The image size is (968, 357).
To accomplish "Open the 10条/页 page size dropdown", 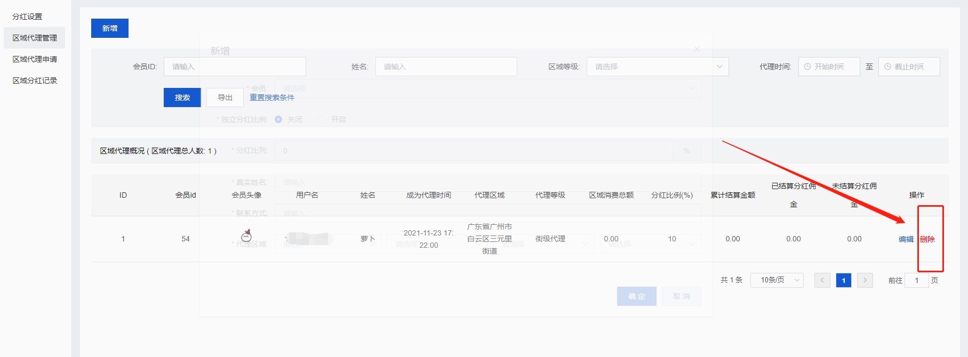I will point(777,280).
